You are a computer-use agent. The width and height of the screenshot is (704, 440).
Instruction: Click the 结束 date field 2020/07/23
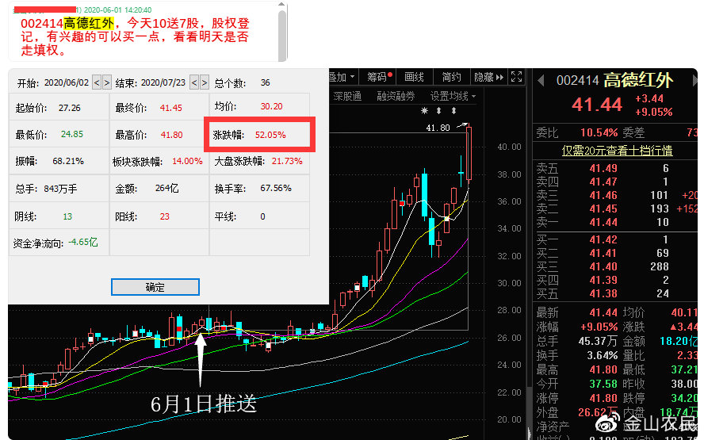[x=163, y=82]
